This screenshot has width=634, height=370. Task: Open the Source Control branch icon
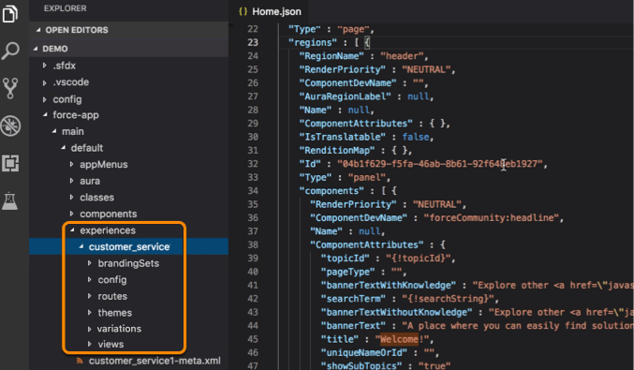(x=10, y=88)
